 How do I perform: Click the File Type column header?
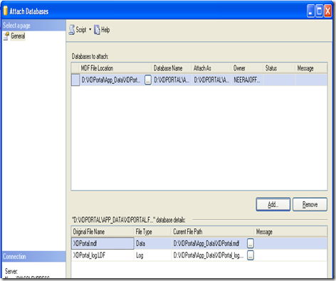(152, 232)
